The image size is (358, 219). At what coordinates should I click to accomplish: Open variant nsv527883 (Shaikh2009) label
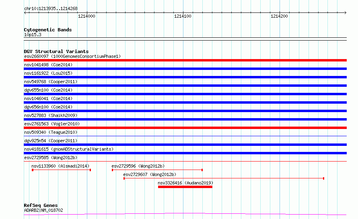[51, 115]
